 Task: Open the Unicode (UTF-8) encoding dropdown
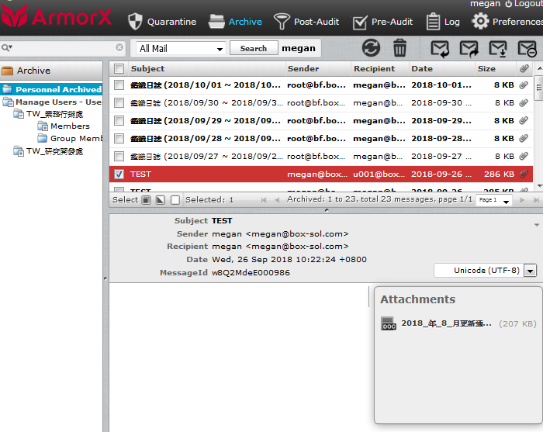tap(485, 271)
